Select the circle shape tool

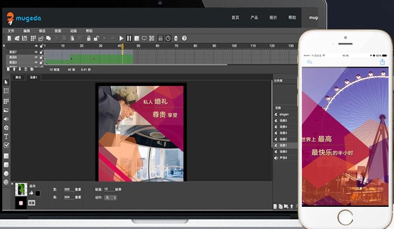tap(6, 174)
